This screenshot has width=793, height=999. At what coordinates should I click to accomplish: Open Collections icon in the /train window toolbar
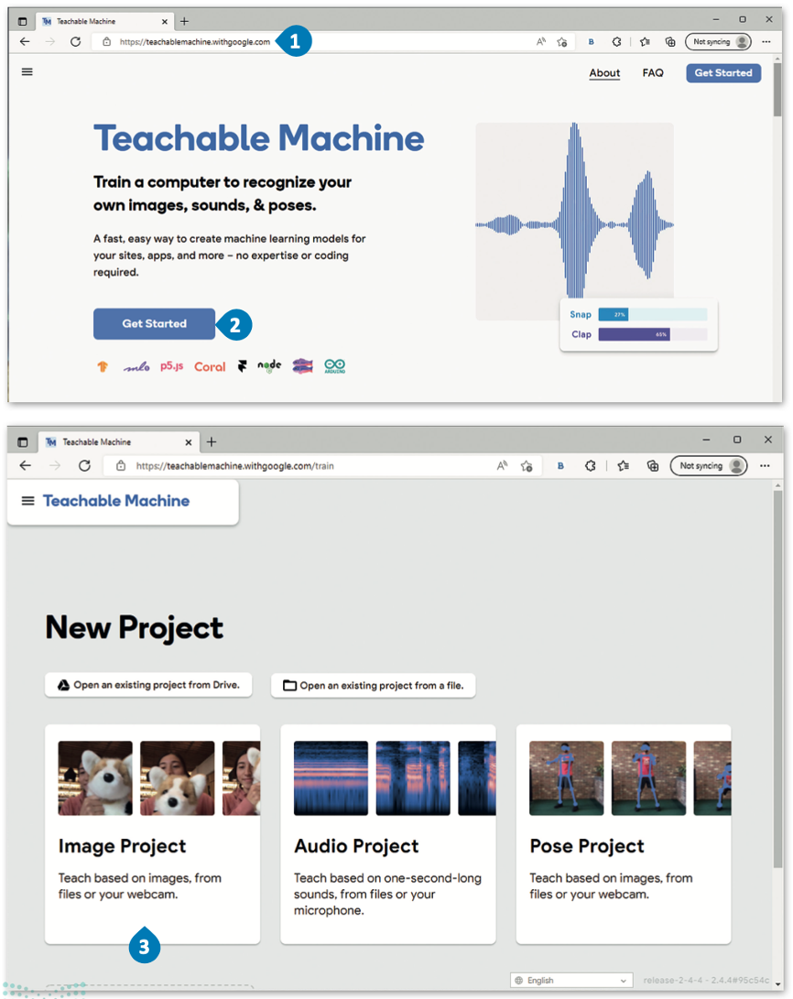pos(653,466)
